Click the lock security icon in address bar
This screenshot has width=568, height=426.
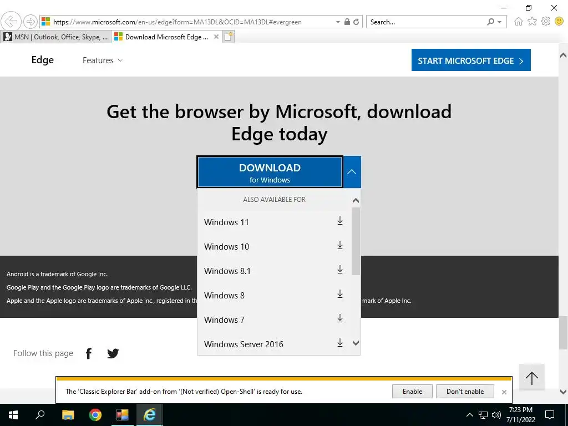coord(347,22)
